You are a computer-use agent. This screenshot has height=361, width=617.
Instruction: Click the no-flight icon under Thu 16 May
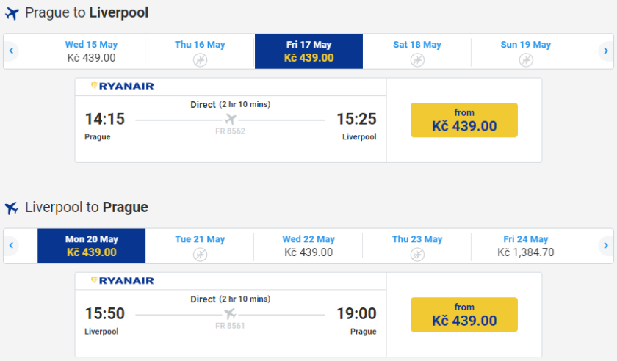click(x=200, y=59)
